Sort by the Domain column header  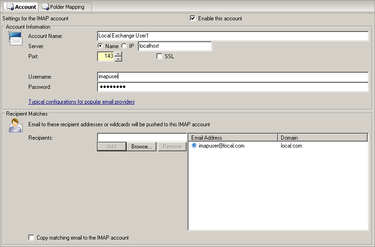click(x=323, y=138)
